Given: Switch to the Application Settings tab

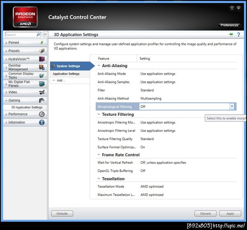Looking at the screenshot, I should tap(70, 74).
